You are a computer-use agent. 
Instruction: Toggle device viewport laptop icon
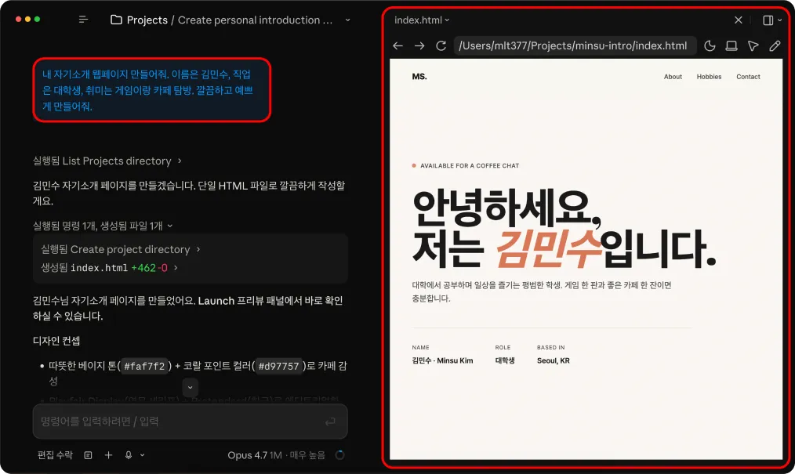(x=731, y=46)
